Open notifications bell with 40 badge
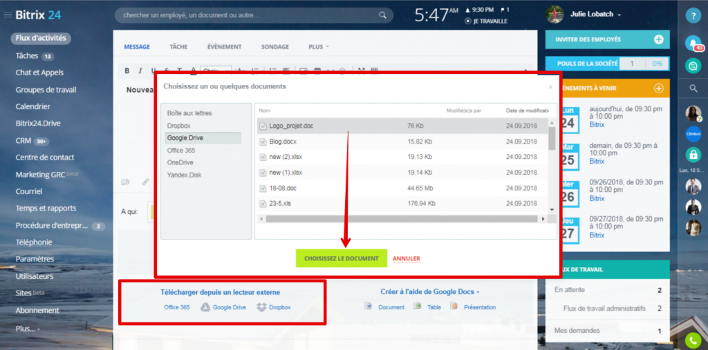This screenshot has height=350, width=708. [x=693, y=43]
